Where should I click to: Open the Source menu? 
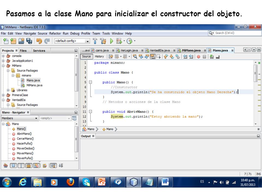pos(43,33)
